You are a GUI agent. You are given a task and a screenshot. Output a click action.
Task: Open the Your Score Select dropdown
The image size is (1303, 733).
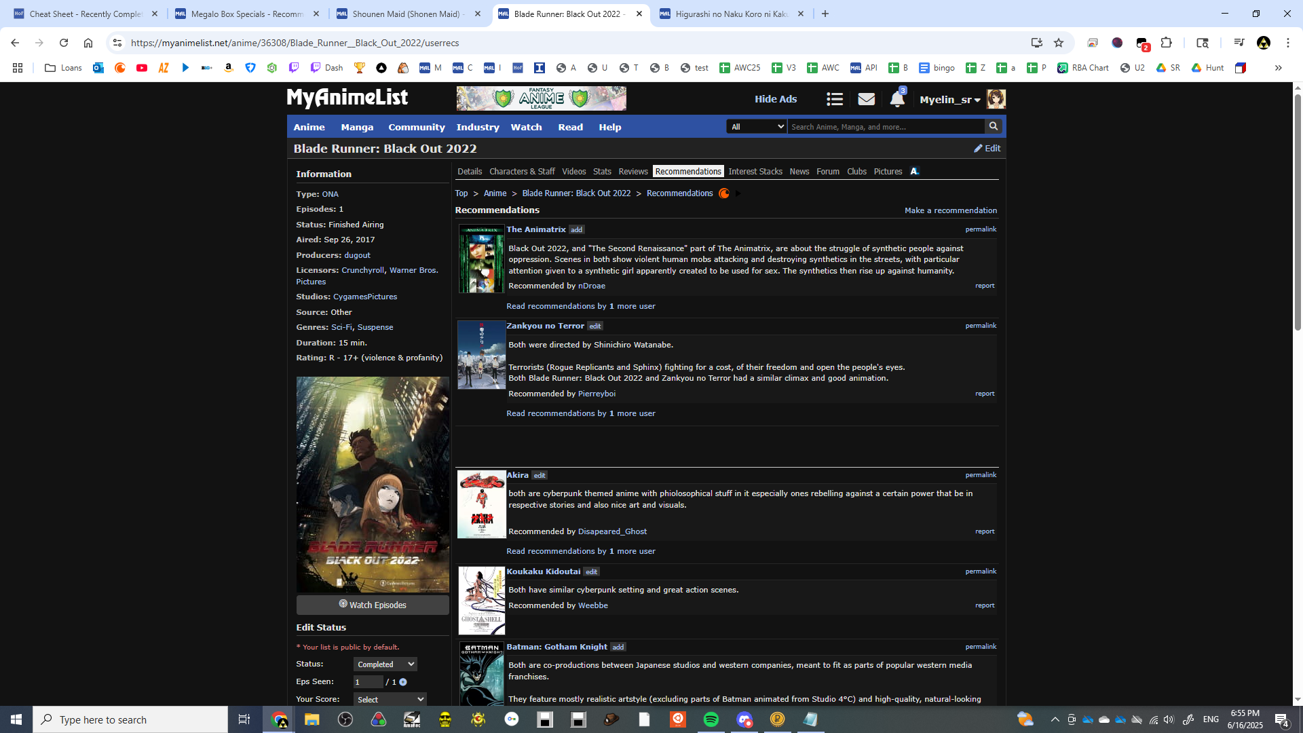point(390,700)
